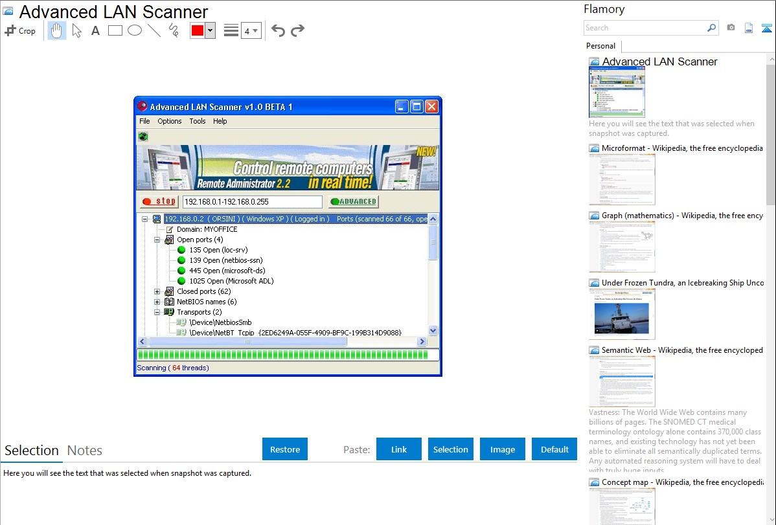Click the Flamory search magnifier icon
Image resolution: width=776 pixels, height=525 pixels.
[711, 28]
